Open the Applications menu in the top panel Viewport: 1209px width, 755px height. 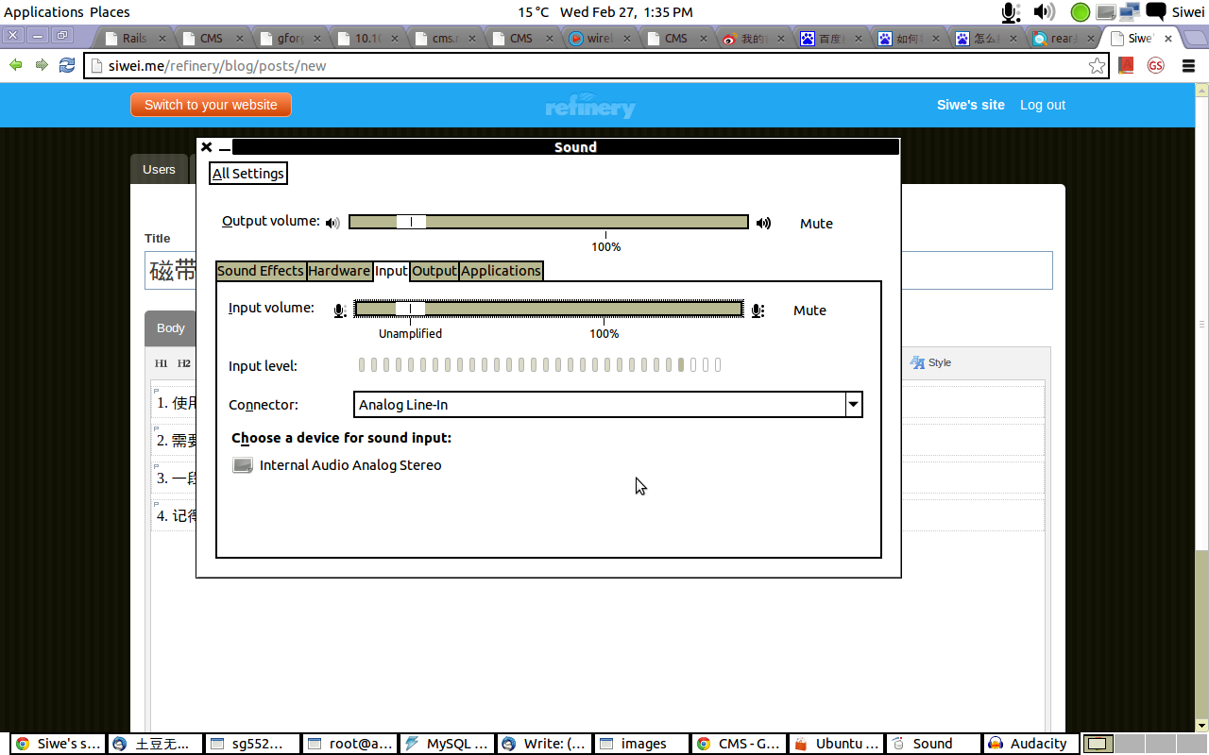point(43,12)
